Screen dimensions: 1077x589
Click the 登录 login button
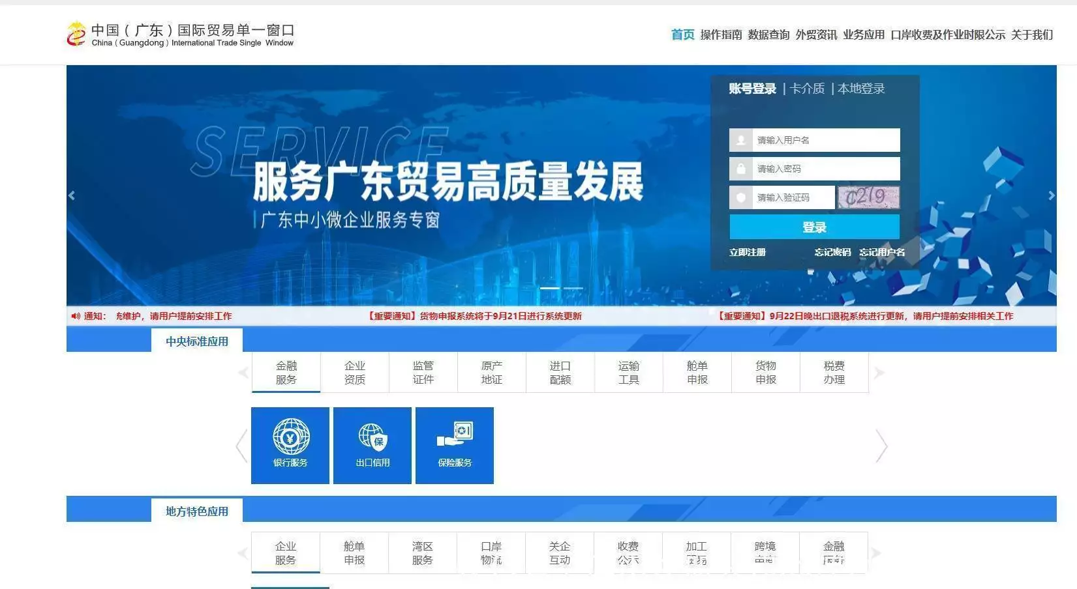(x=814, y=227)
